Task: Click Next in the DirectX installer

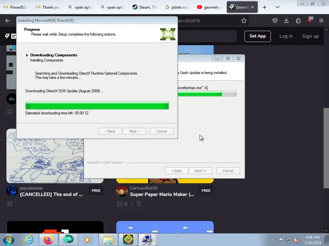Action: coord(134,131)
